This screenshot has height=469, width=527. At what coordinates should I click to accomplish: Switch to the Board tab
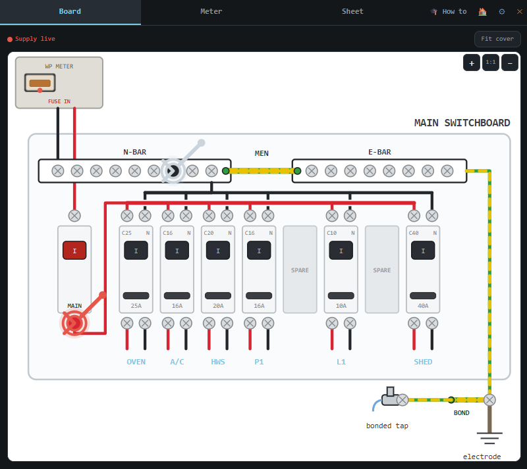click(70, 11)
